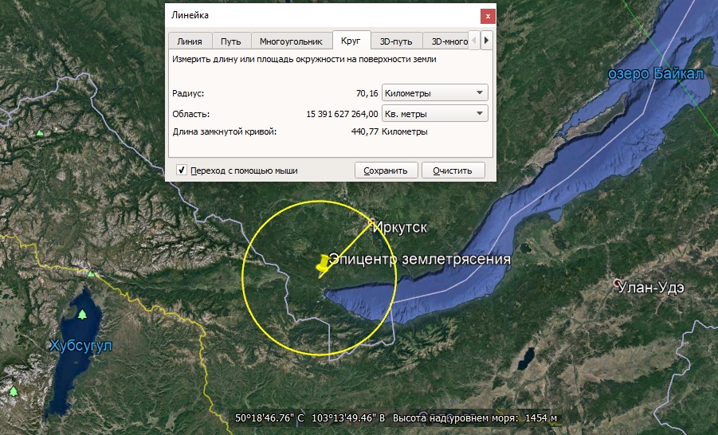The width and height of the screenshot is (718, 435).
Task: Click the Иркутск city label on map
Action: pyautogui.click(x=400, y=228)
